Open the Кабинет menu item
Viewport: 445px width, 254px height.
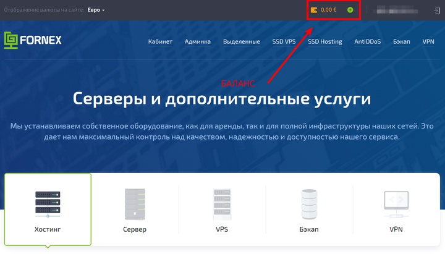click(160, 42)
